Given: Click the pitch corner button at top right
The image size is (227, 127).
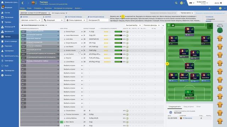Looking at the screenshot, I should pos(210,26).
